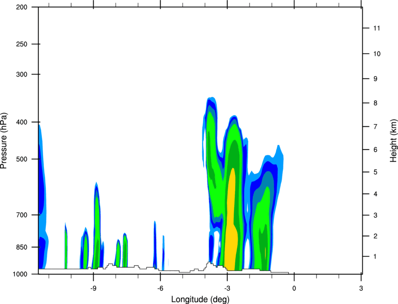Click the 7 km height label

tap(376, 126)
